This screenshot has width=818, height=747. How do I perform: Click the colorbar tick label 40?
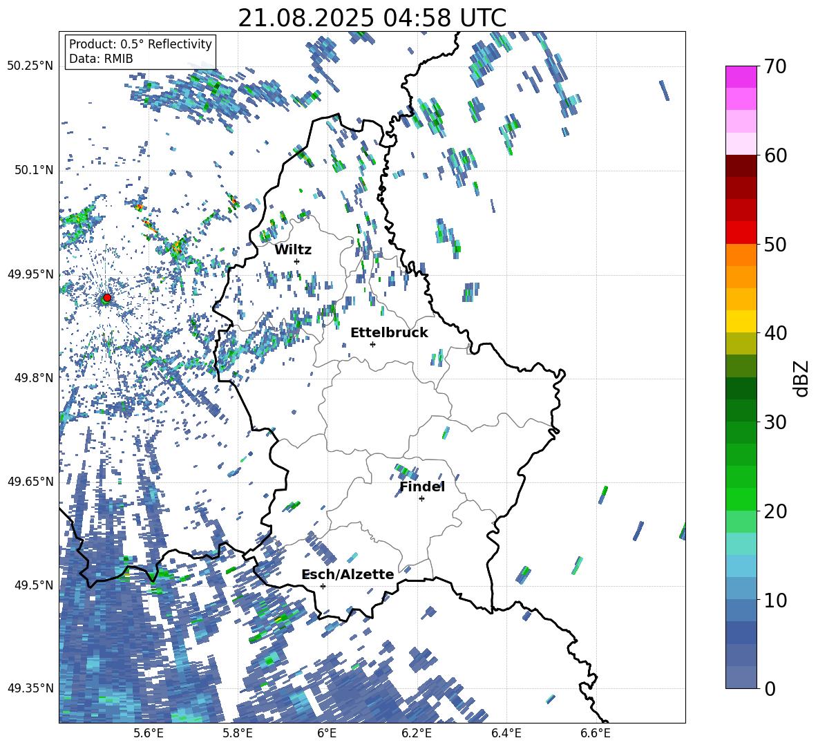click(x=774, y=333)
